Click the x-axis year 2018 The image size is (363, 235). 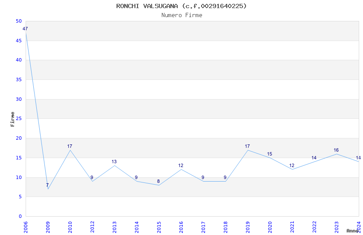point(225,227)
